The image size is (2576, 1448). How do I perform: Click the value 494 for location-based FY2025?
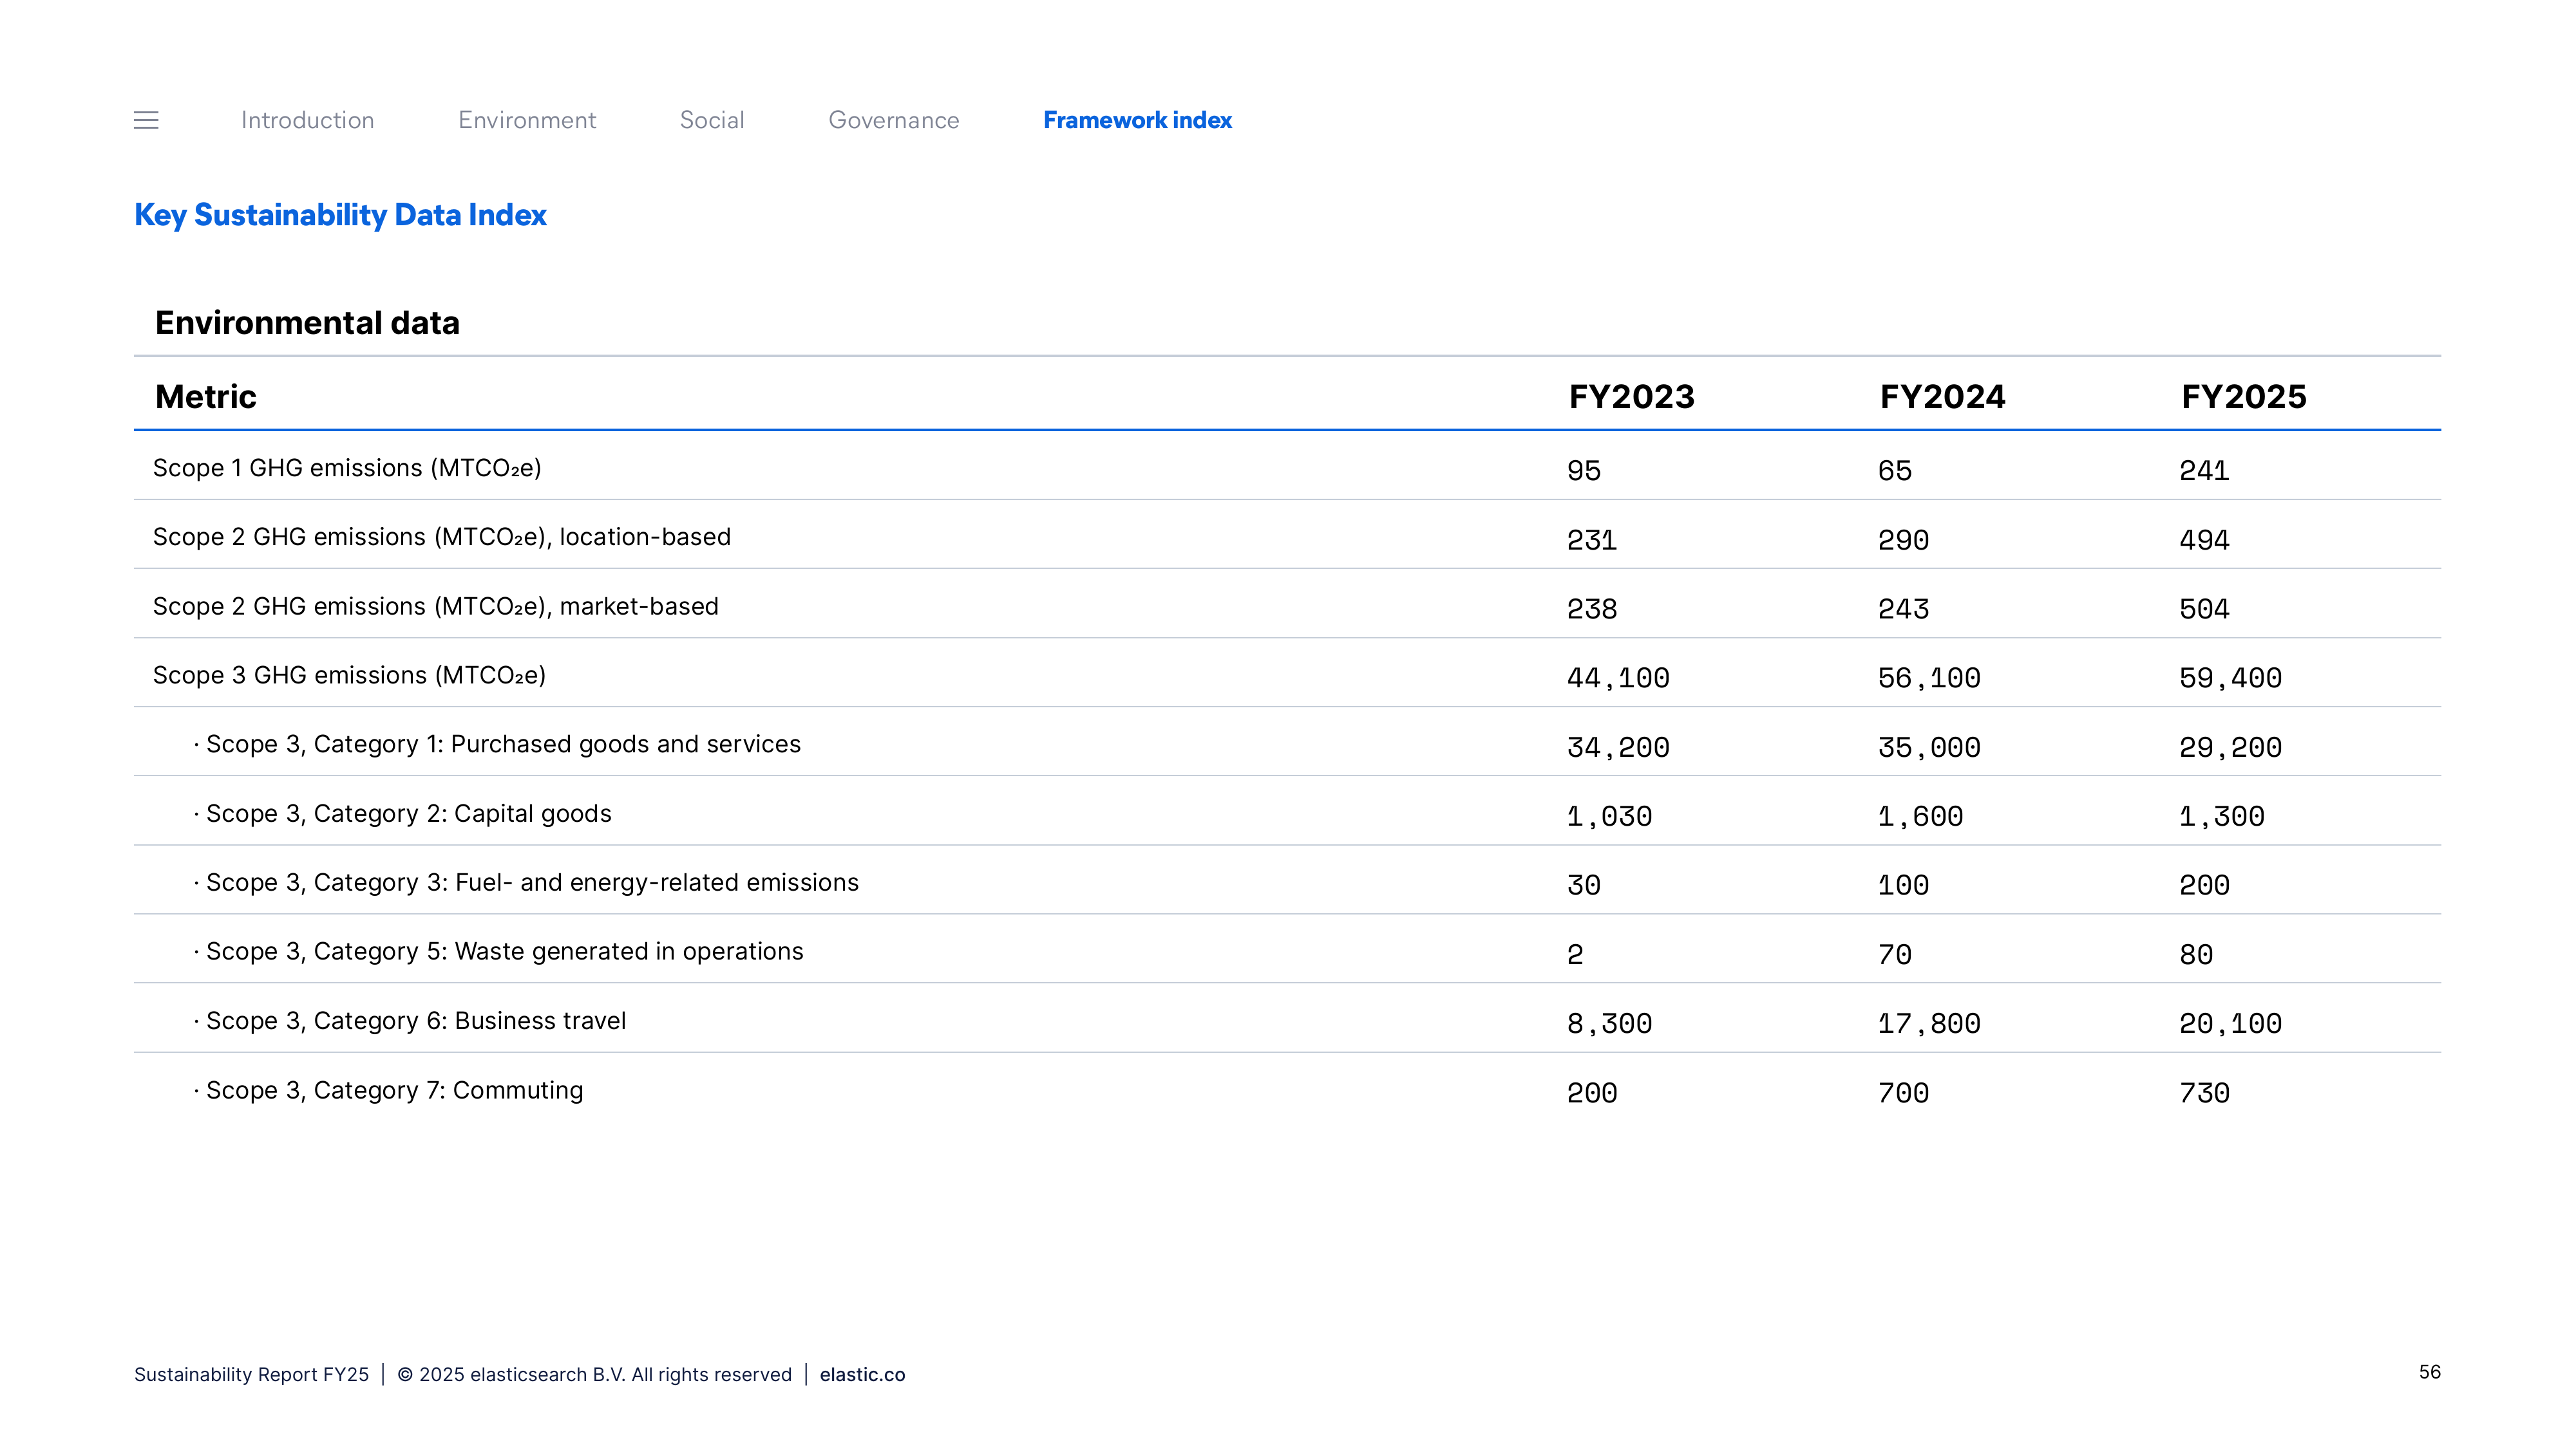point(2204,541)
